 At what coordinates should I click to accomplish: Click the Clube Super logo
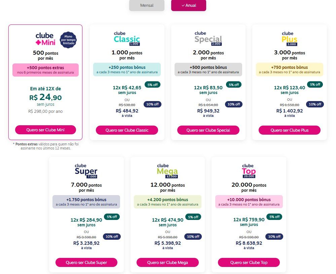[x=86, y=171]
